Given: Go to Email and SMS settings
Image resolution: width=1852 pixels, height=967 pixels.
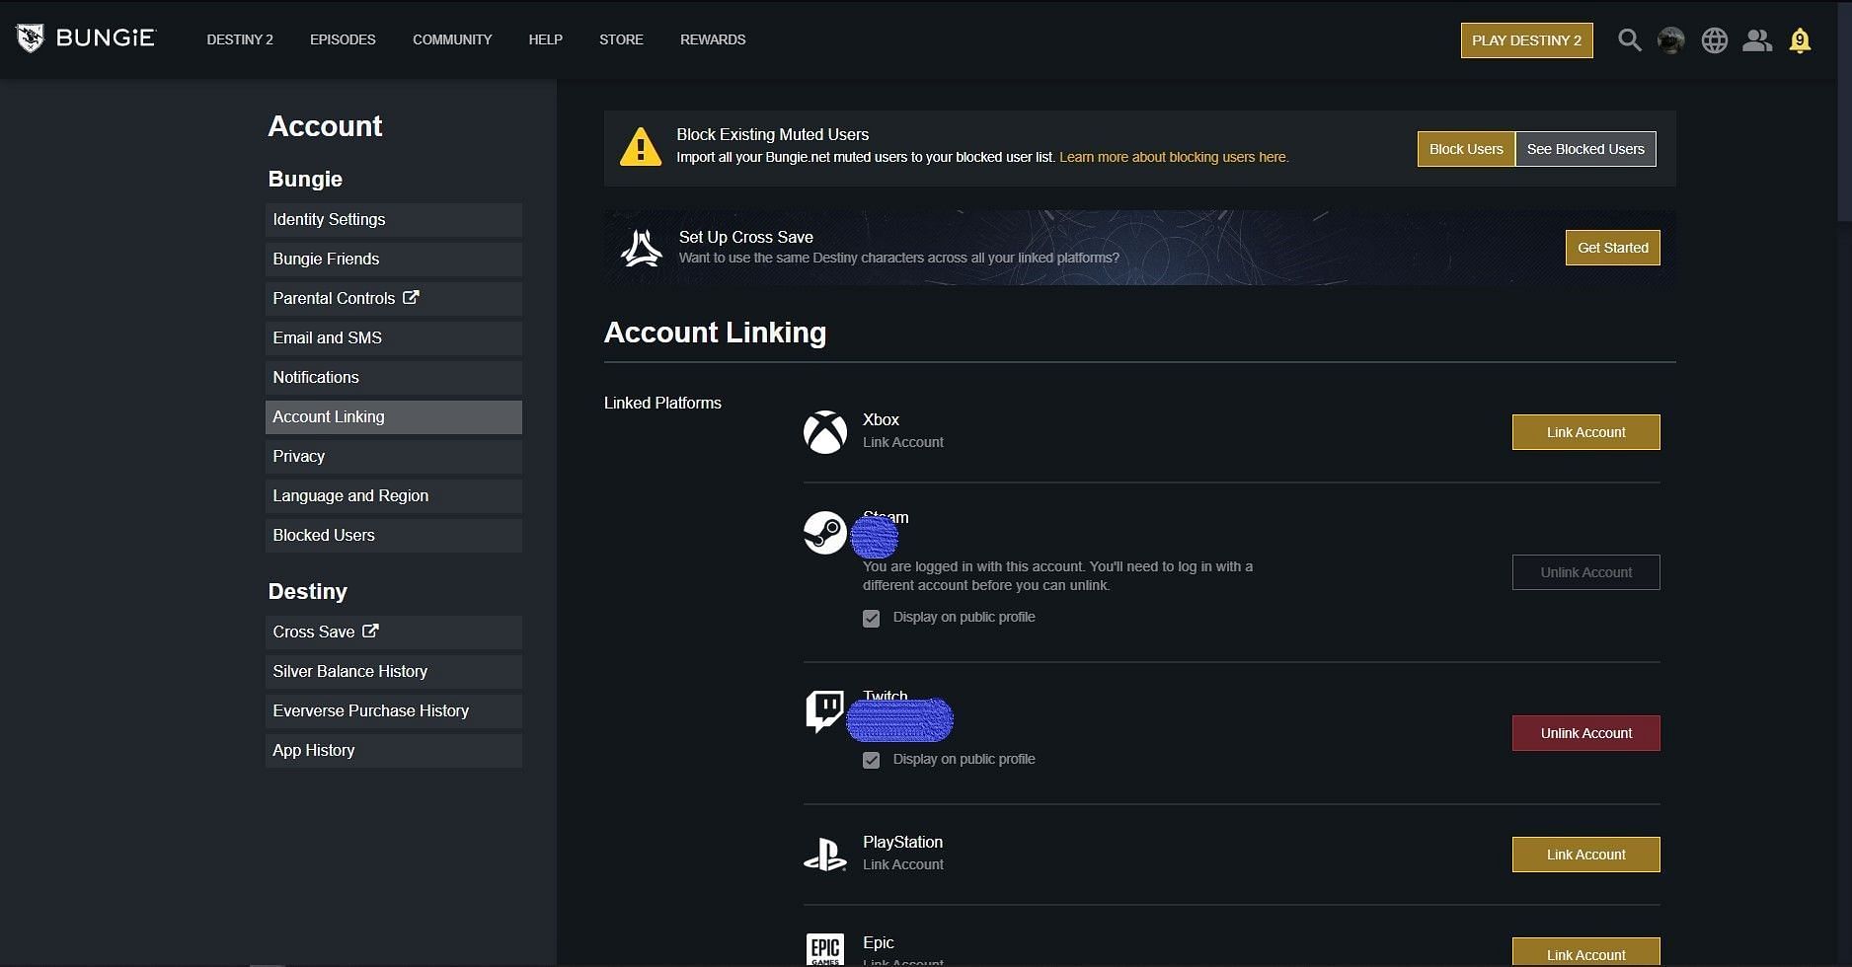Looking at the screenshot, I should pos(393,338).
